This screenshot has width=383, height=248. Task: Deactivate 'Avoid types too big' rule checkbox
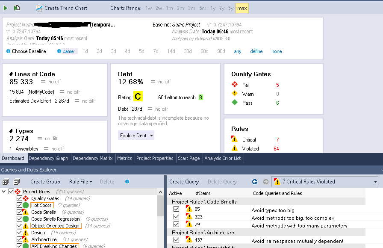(176, 209)
